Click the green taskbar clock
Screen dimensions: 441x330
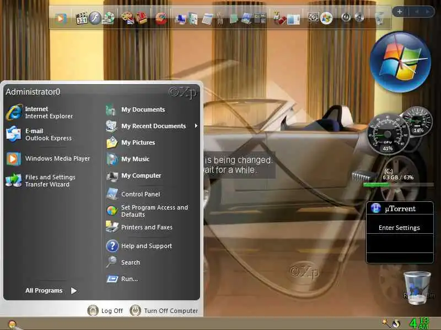(x=420, y=323)
